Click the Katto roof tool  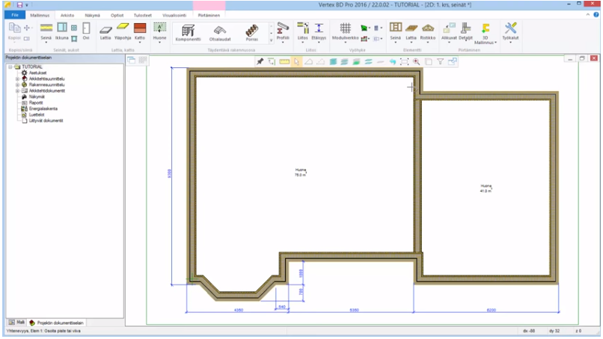[139, 30]
